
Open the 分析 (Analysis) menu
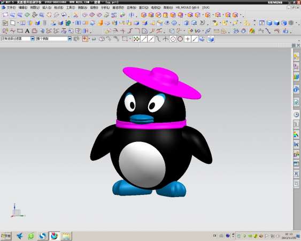(105, 7)
